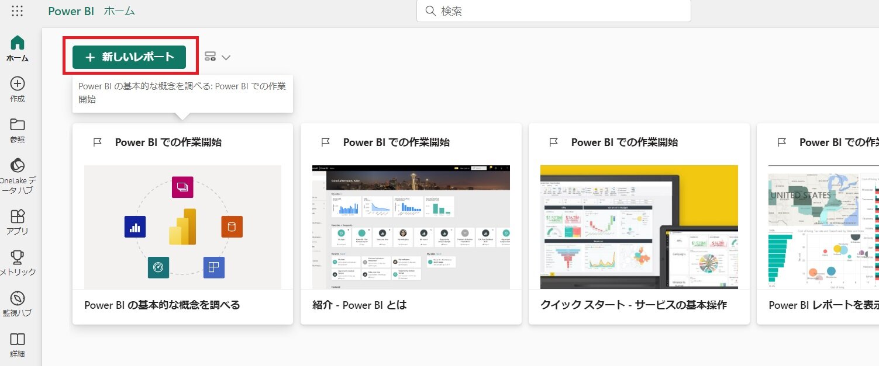The image size is (879, 366).
Task: Select the ホーム home icon in sidebar
Action: (17, 45)
